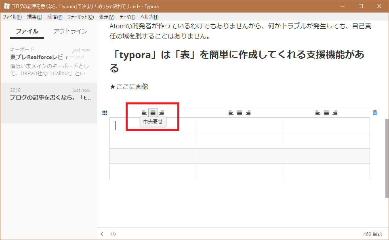389x240 pixels.
Task: Switch to the ファイル sidebar tab
Action: (27, 31)
